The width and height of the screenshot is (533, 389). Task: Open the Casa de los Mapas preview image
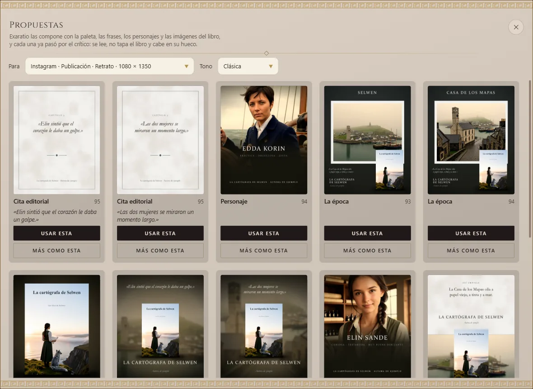pos(471,140)
